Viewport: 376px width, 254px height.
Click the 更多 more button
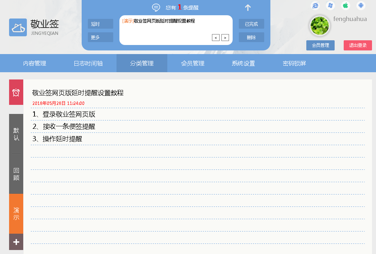pyautogui.click(x=101, y=37)
